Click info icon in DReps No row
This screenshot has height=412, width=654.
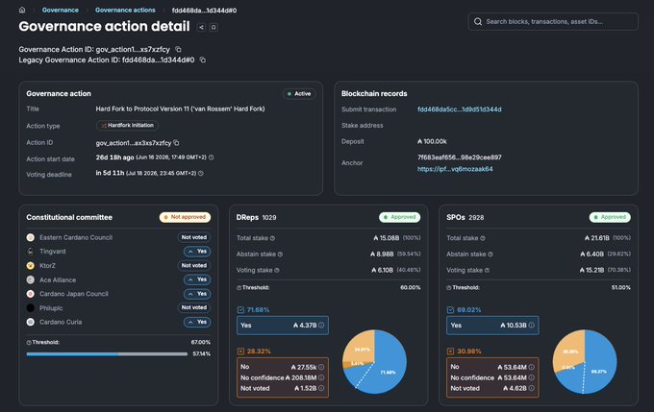click(321, 367)
